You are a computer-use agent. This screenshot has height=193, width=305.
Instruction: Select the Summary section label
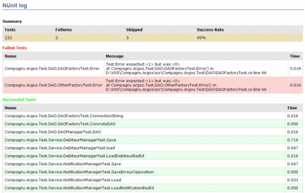click(x=12, y=21)
